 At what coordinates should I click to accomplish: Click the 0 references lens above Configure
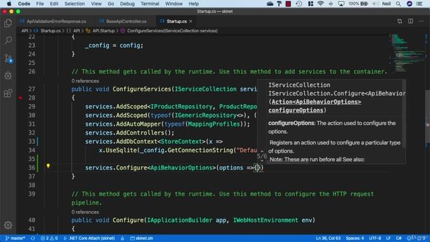coord(85,212)
